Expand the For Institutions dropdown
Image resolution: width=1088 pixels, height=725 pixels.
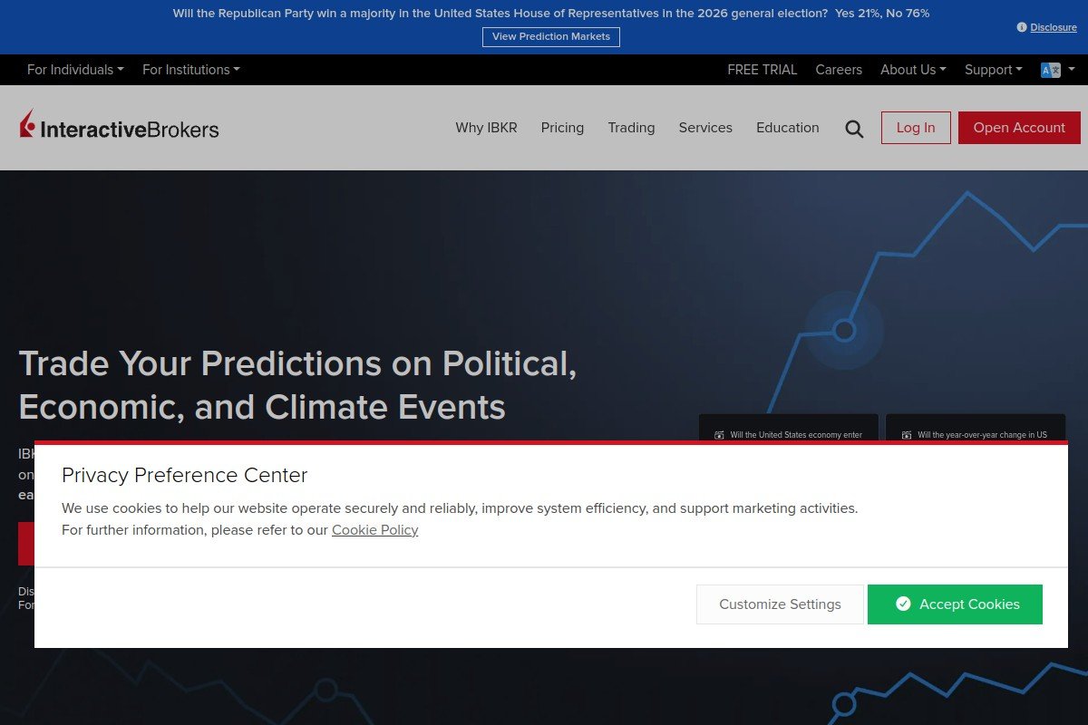[x=191, y=70]
